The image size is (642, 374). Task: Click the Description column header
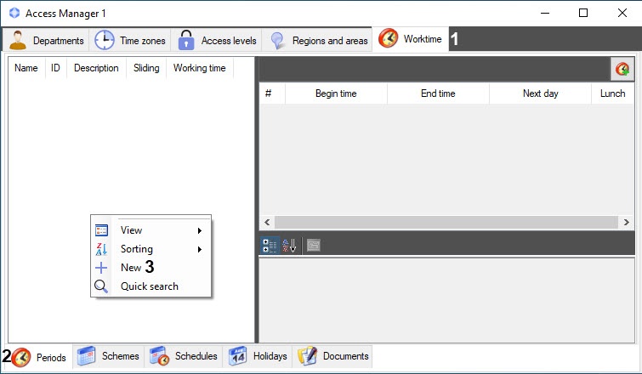pyautogui.click(x=96, y=68)
